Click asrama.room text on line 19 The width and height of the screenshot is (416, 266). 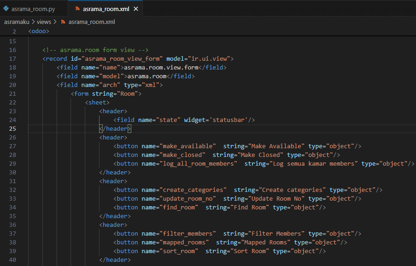point(147,76)
